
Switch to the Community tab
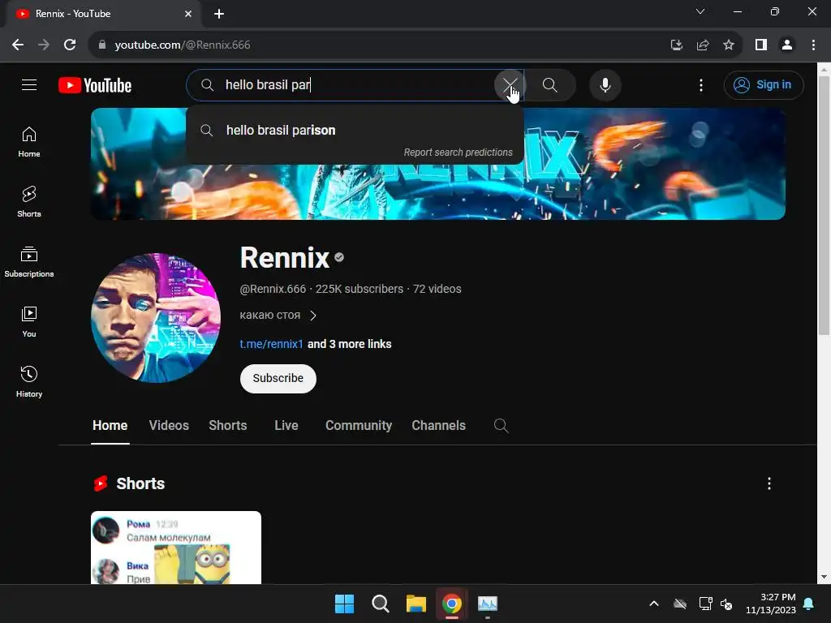tap(358, 426)
